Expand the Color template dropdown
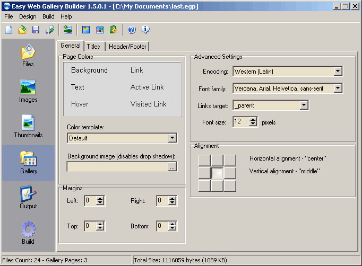Viewport: 362px width, 266px height. [x=172, y=138]
